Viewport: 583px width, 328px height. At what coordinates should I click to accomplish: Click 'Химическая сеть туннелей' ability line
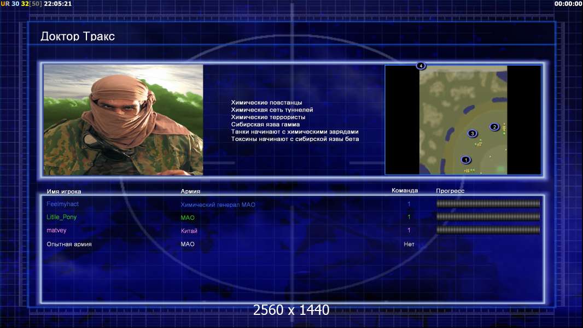click(272, 110)
